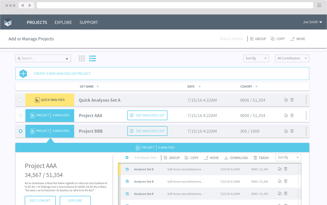Uncheck the first Analyses Set B checkbox
327x205 pixels.
pyautogui.click(x=127, y=169)
